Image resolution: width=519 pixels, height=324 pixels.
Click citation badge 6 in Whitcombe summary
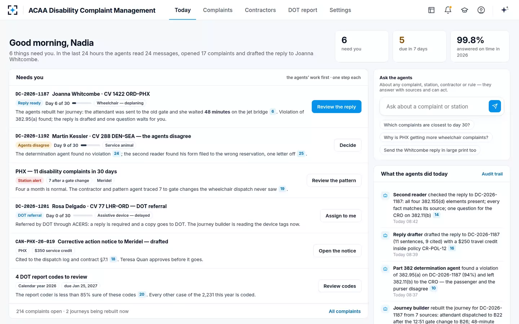pos(273,112)
